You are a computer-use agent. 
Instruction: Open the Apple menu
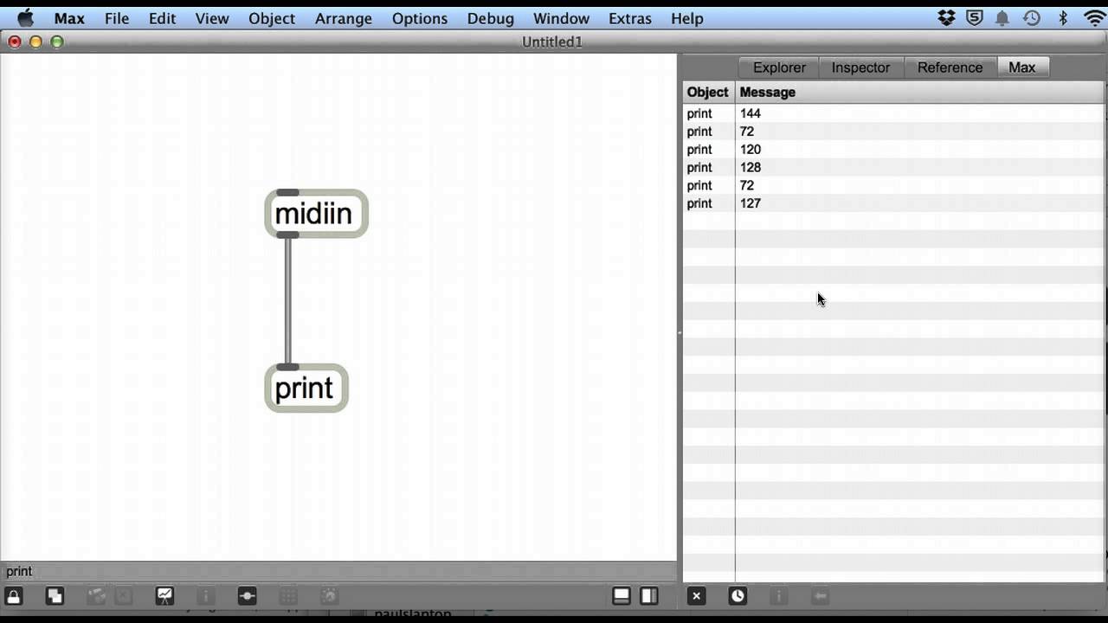coord(25,18)
